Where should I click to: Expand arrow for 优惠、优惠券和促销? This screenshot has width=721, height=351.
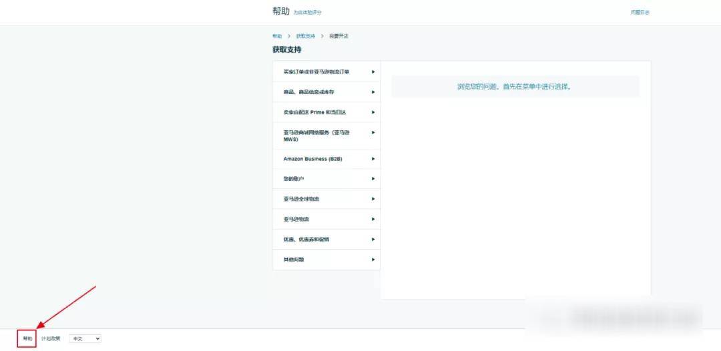373,240
